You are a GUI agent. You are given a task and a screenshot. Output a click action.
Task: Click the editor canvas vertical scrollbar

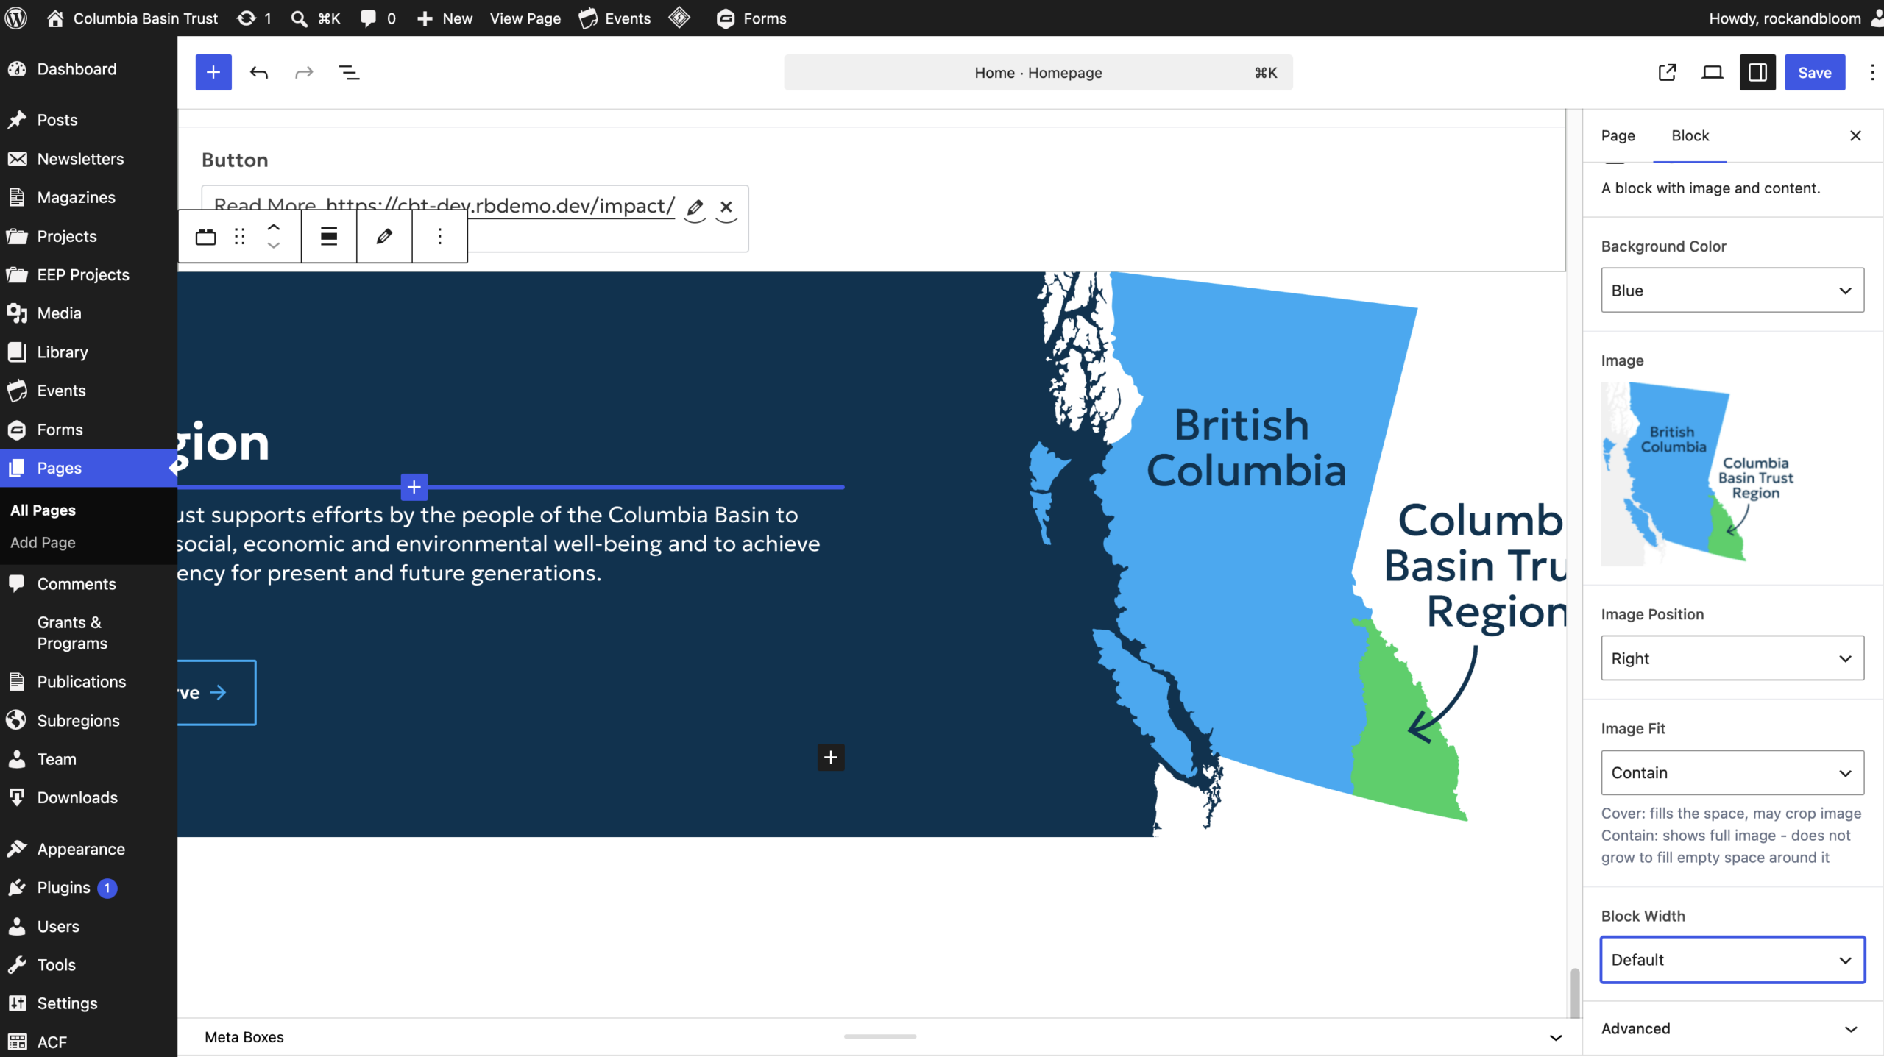pos(1574,992)
